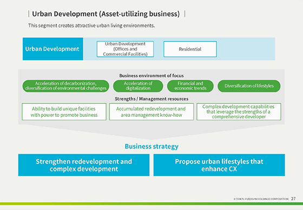Select subtitle 'This segment creates attractive urban living environments.'
This screenshot has height=210, width=303.
pos(91,25)
